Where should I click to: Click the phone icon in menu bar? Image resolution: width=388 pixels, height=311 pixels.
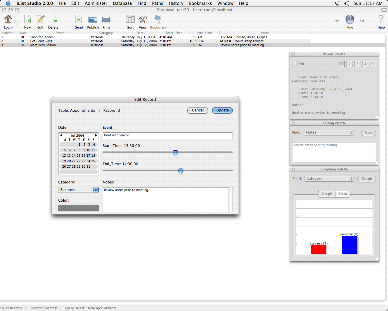coord(337,3)
